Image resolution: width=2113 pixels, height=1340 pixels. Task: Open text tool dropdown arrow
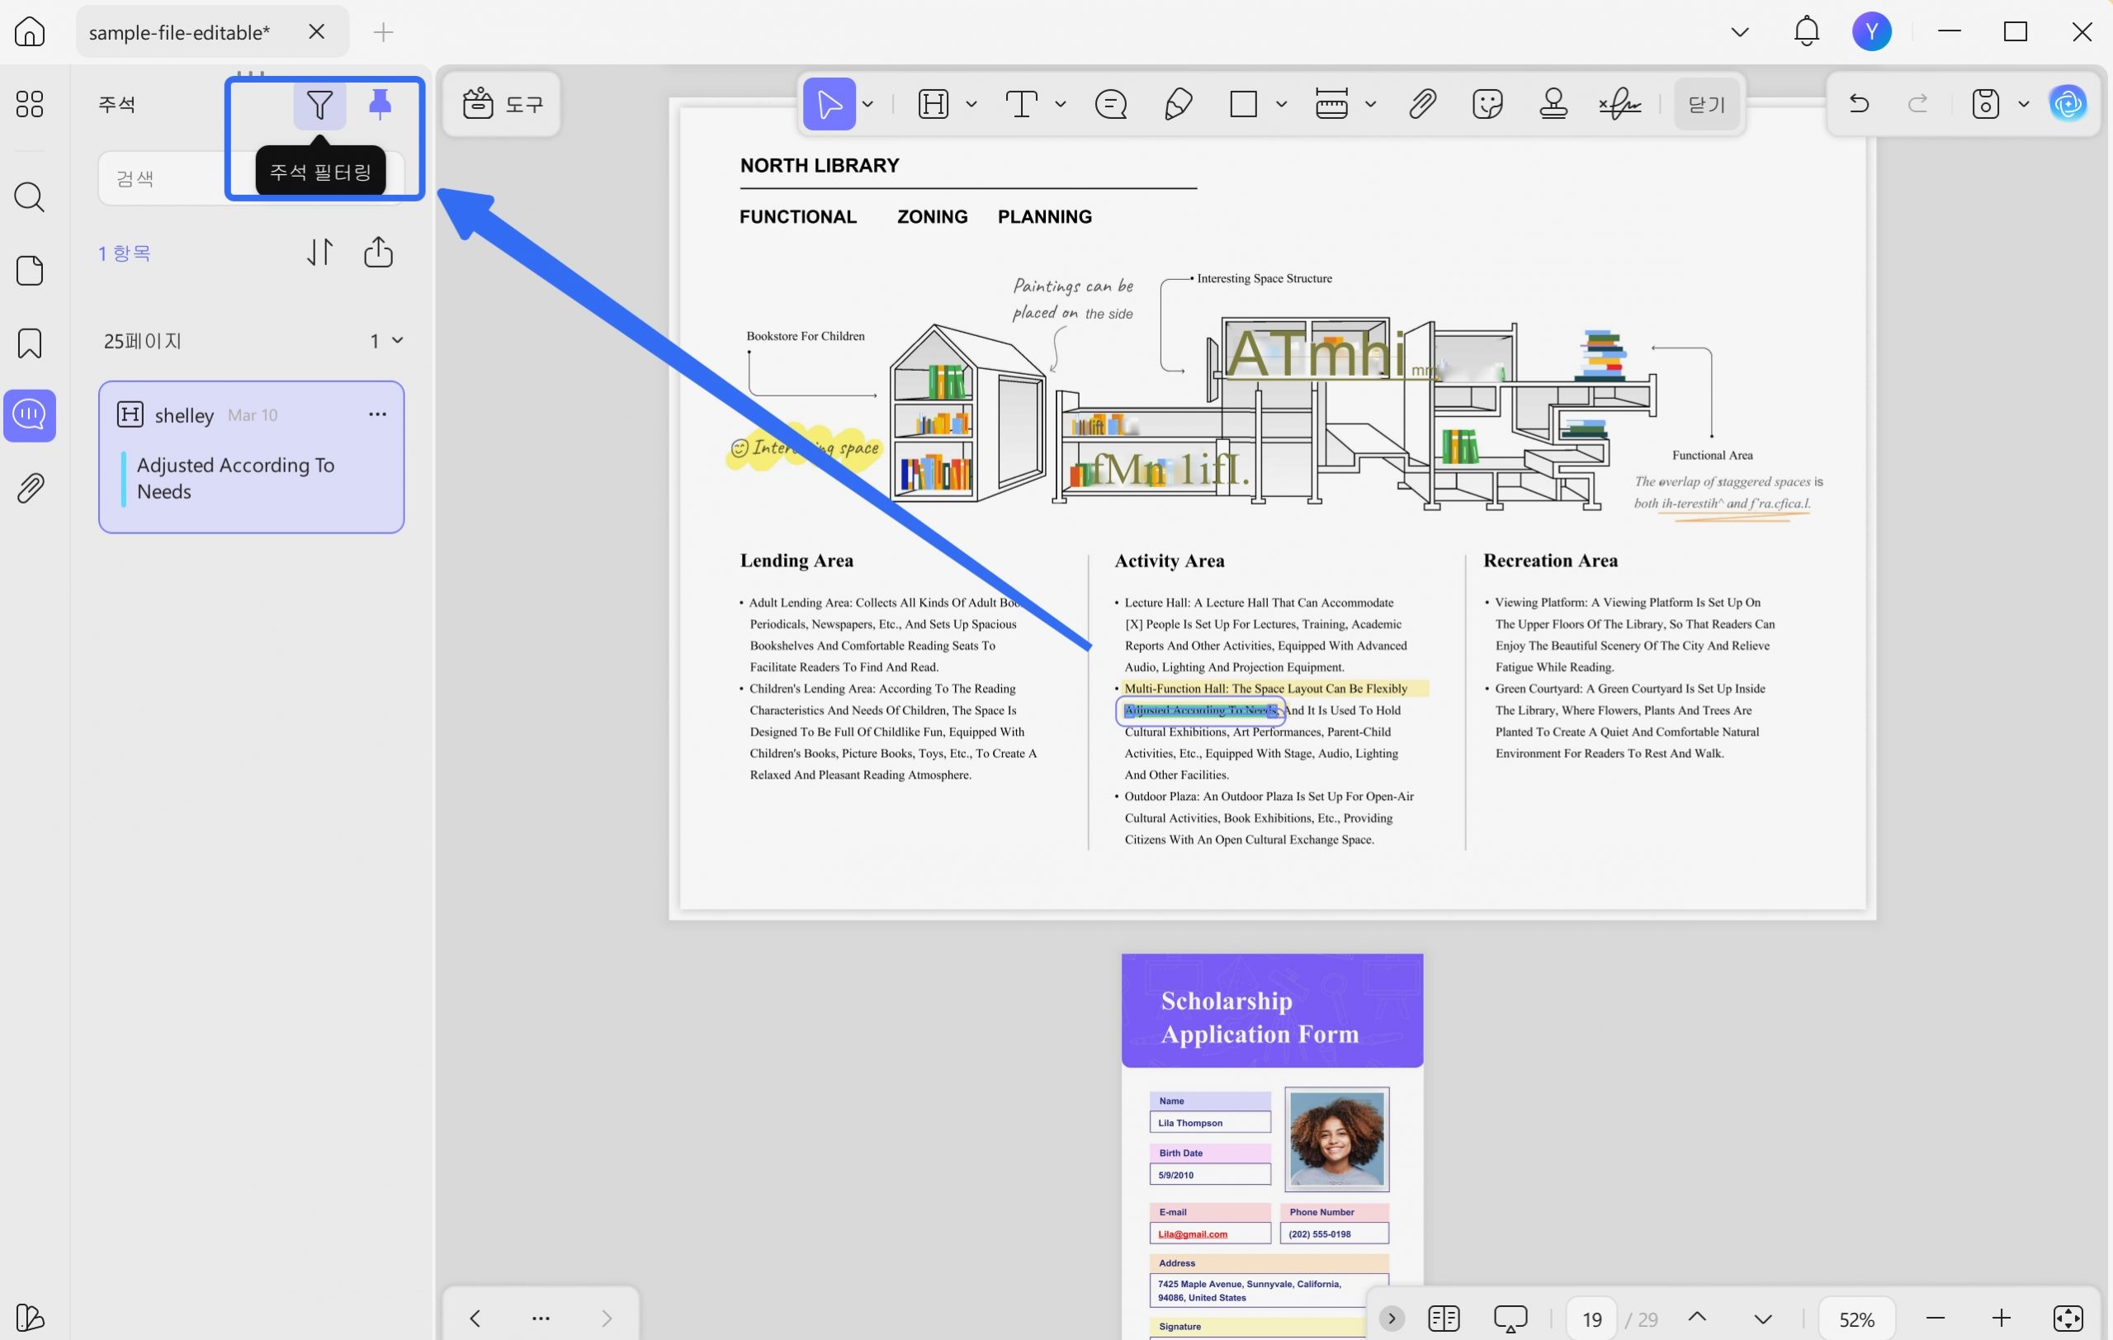pos(1060,104)
